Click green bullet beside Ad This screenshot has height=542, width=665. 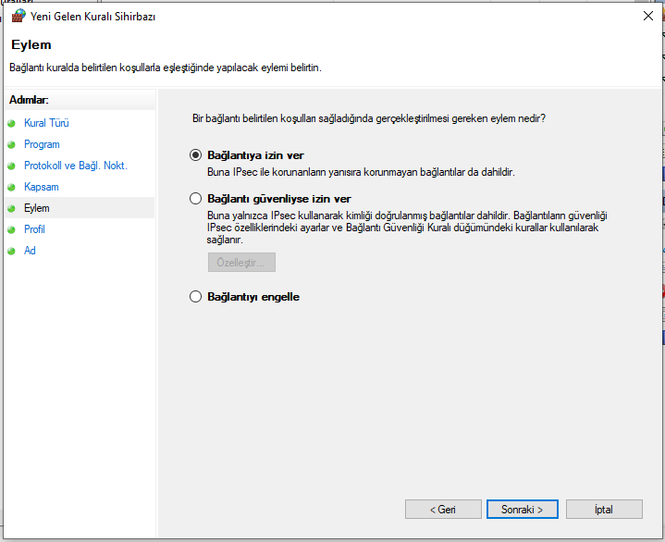coord(11,251)
